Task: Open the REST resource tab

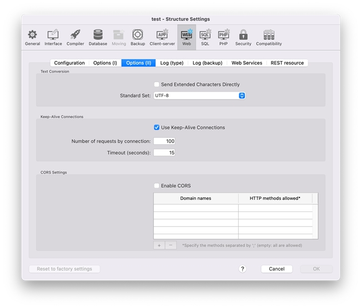Action: click(x=287, y=63)
